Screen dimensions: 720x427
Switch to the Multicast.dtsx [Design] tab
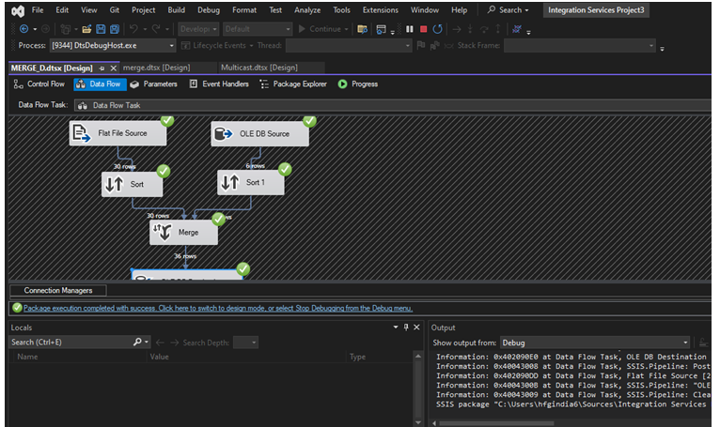pyautogui.click(x=258, y=68)
